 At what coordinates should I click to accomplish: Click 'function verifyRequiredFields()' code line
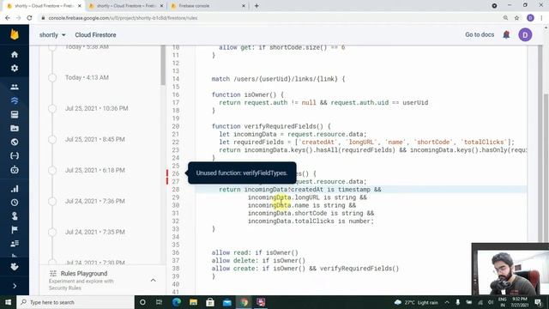271,126
